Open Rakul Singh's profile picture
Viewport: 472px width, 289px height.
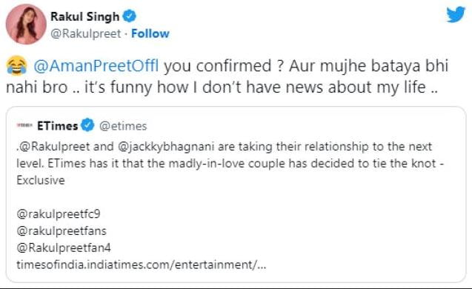point(26,24)
